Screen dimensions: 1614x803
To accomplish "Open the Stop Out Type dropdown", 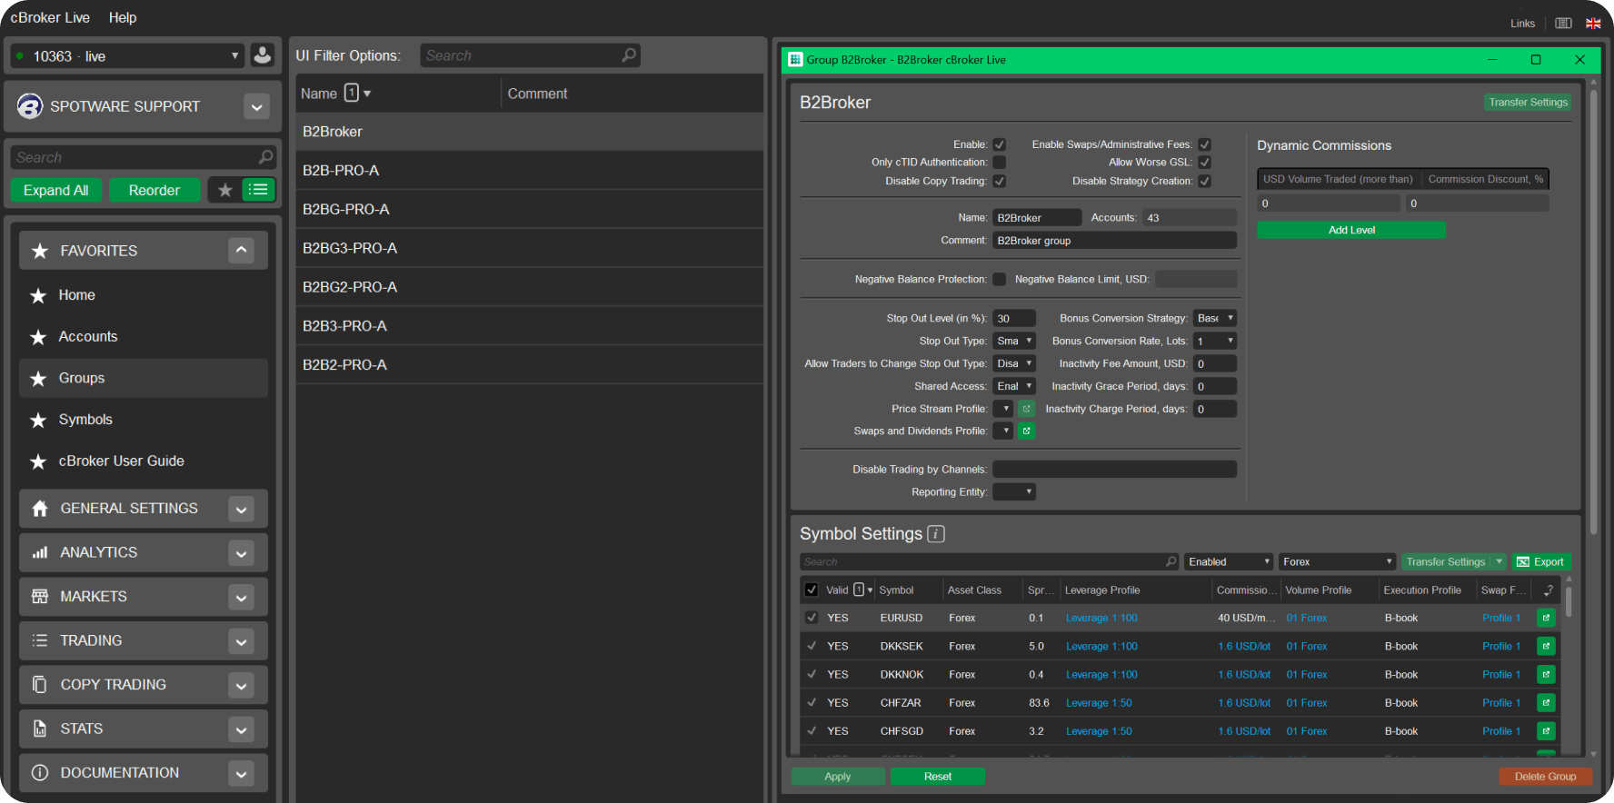I will 1014,341.
